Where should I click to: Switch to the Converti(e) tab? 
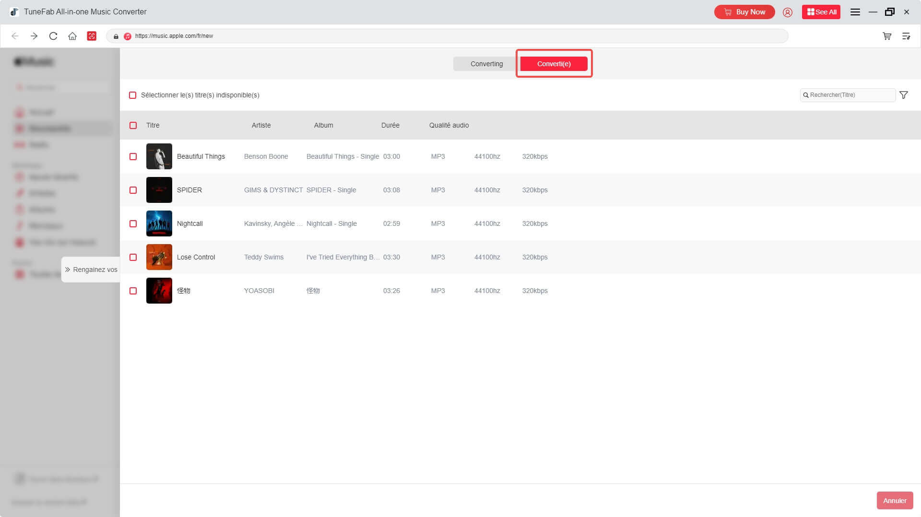coord(554,64)
